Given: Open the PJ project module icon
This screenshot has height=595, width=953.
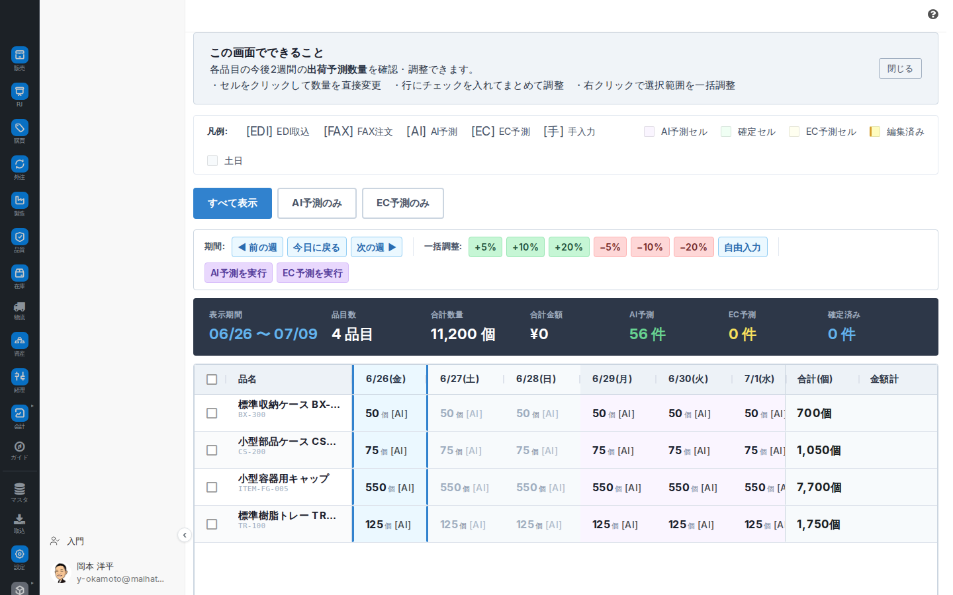Looking at the screenshot, I should [x=20, y=91].
